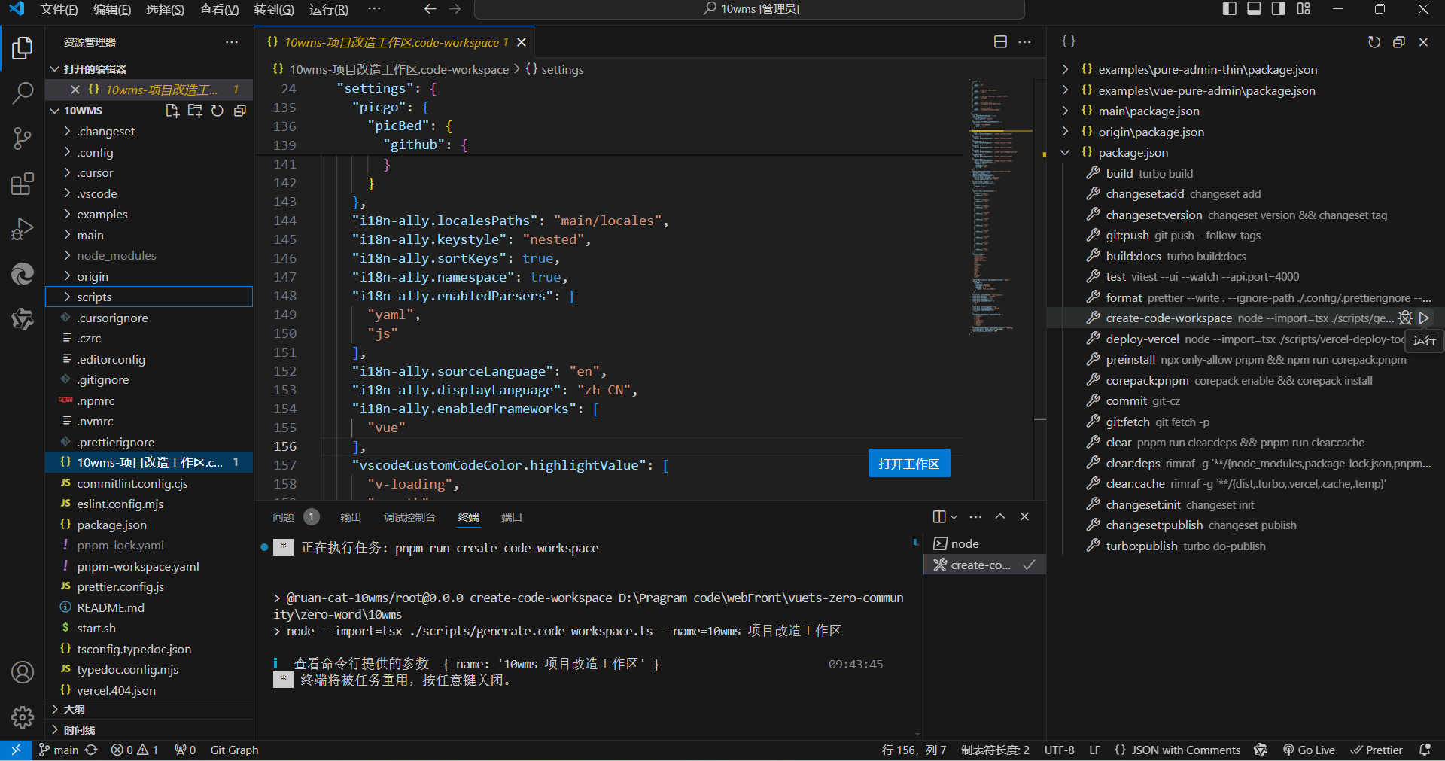Collapse all in npm scripts panel
Screen dimensions: 1445x761
[1399, 42]
